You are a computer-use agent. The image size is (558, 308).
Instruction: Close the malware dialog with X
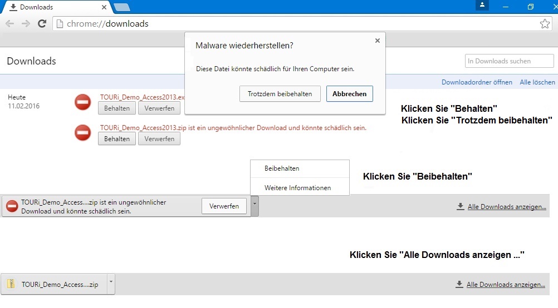pos(377,41)
